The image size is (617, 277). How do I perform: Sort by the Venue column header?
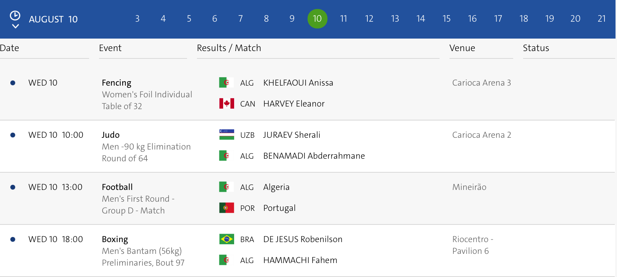coord(462,48)
